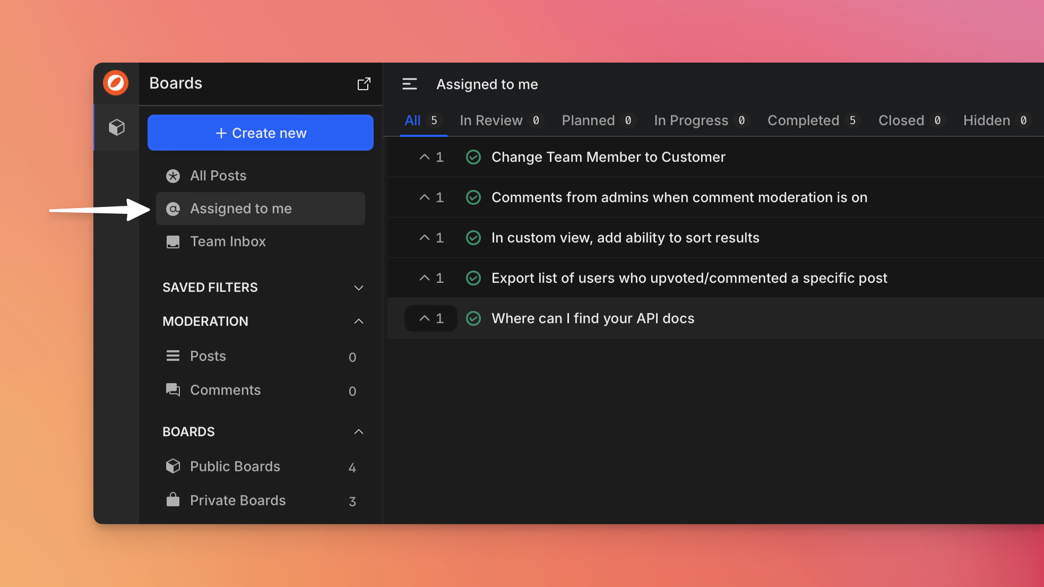Click the All Posts asterisk icon
Viewport: 1044px width, 587px height.
click(173, 176)
